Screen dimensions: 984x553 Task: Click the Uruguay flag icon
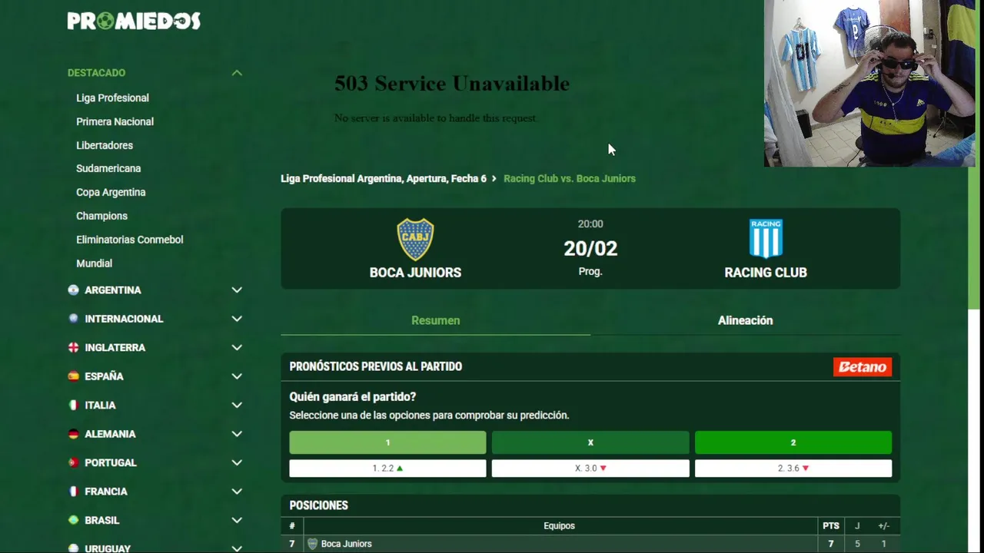click(x=74, y=548)
